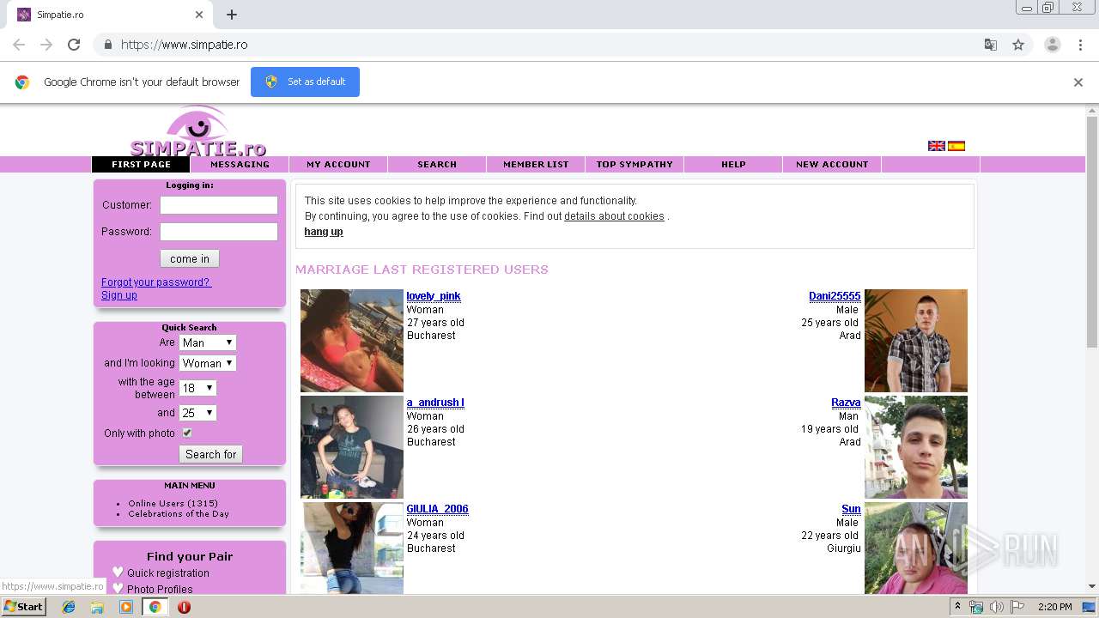Image resolution: width=1099 pixels, height=618 pixels.
Task: Click the Password input field
Action: click(x=219, y=232)
